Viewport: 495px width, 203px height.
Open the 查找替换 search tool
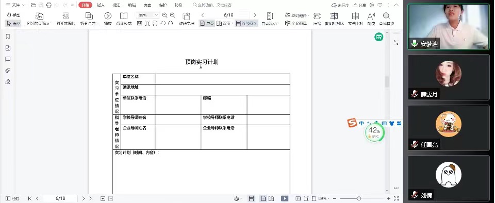tap(386, 19)
